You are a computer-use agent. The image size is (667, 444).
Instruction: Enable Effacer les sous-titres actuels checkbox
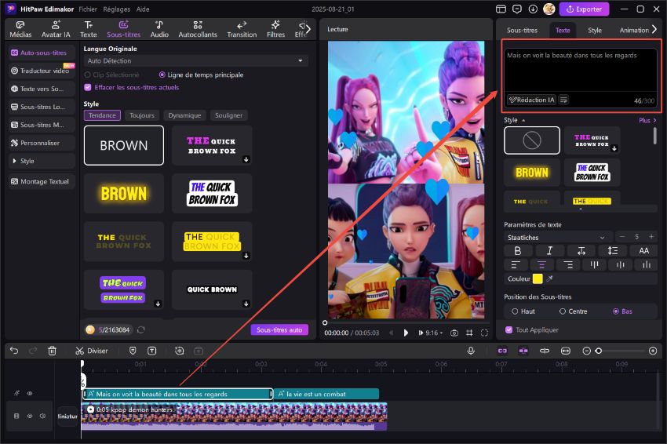tap(88, 87)
